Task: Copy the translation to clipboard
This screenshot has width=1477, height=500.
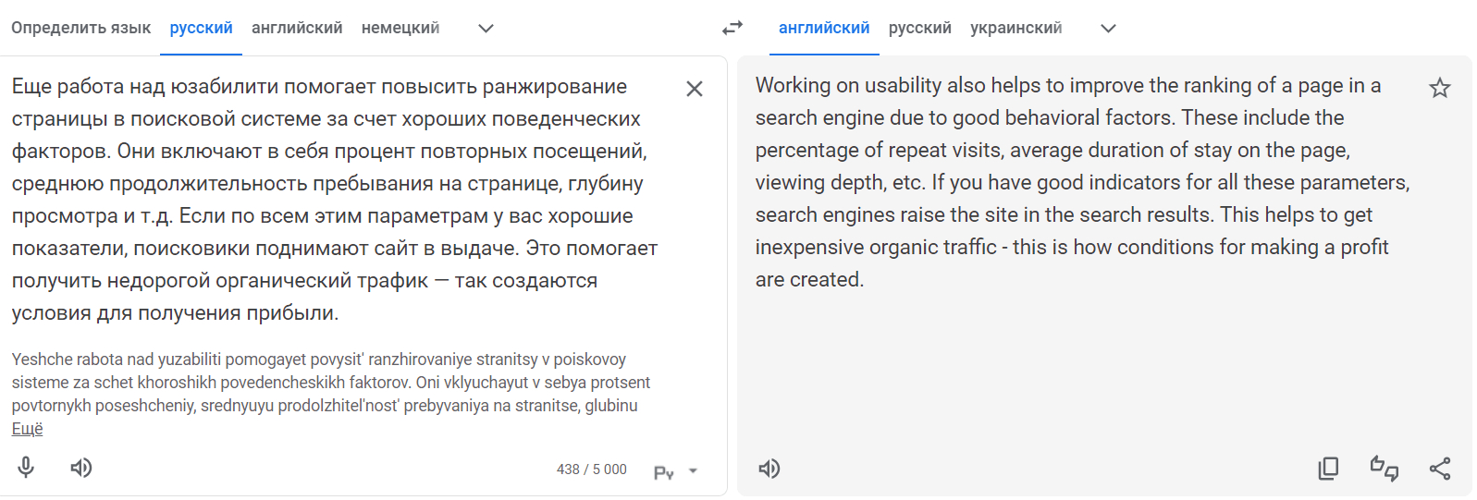Action: 1328,469
